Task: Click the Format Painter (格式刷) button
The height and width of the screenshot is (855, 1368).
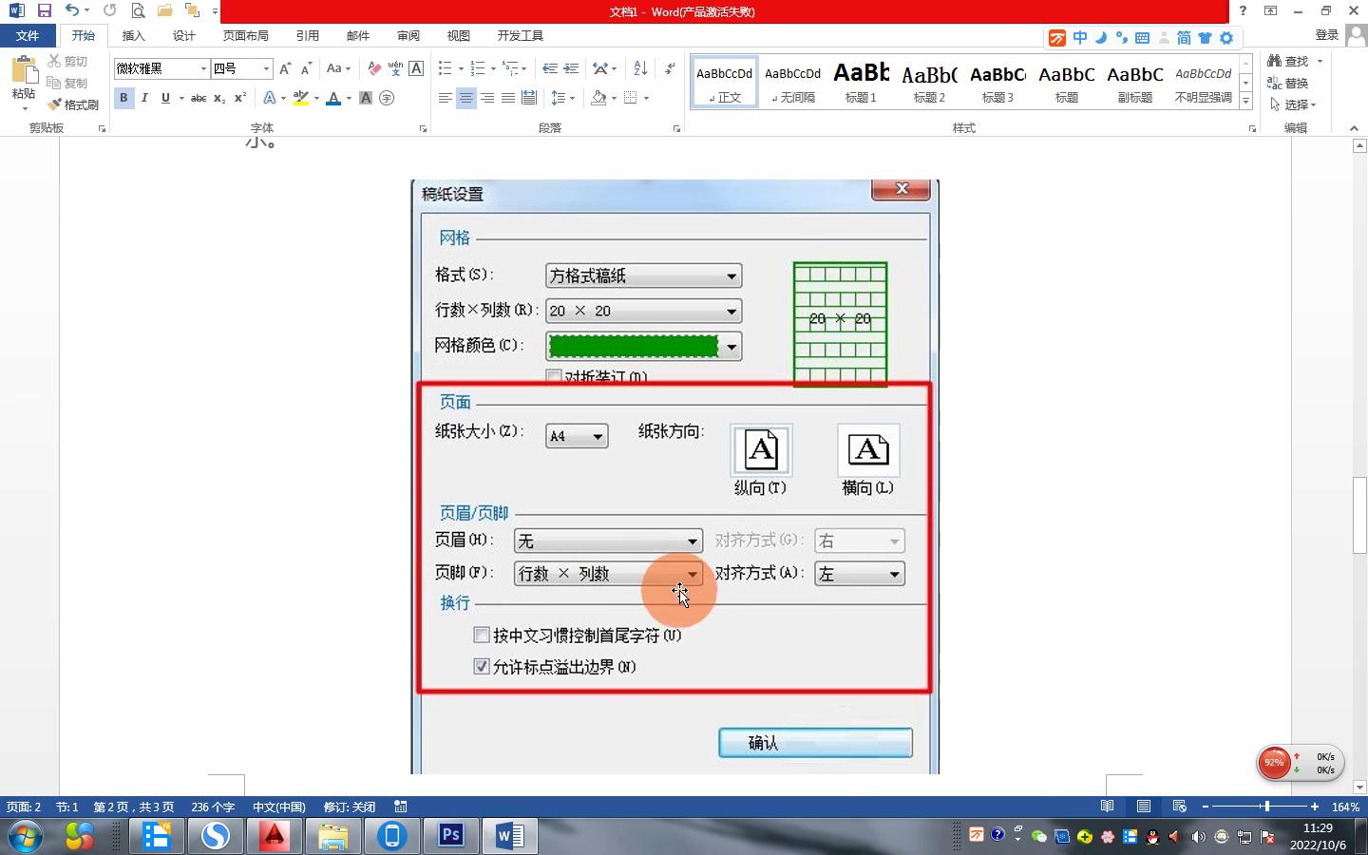Action: pyautogui.click(x=74, y=104)
